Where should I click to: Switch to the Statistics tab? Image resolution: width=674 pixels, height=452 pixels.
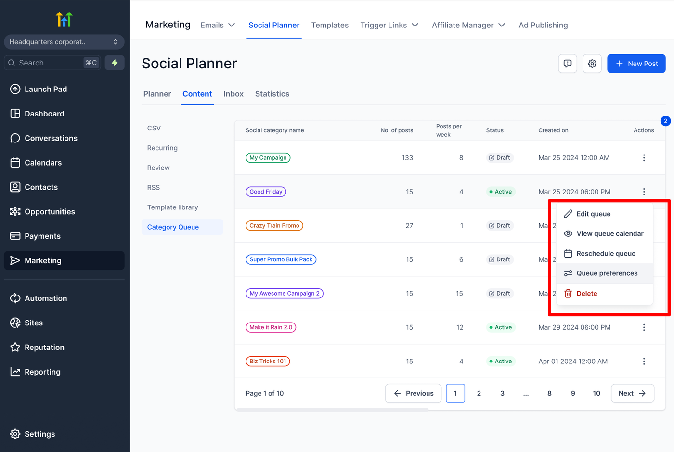pyautogui.click(x=272, y=94)
